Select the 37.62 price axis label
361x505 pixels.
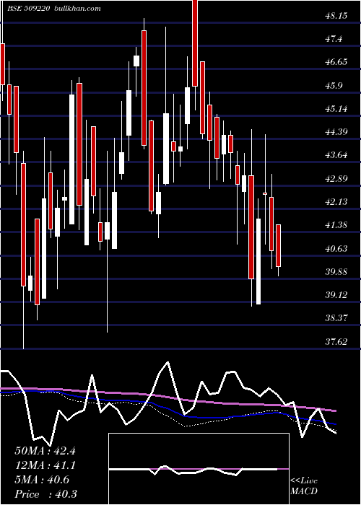coord(336,341)
